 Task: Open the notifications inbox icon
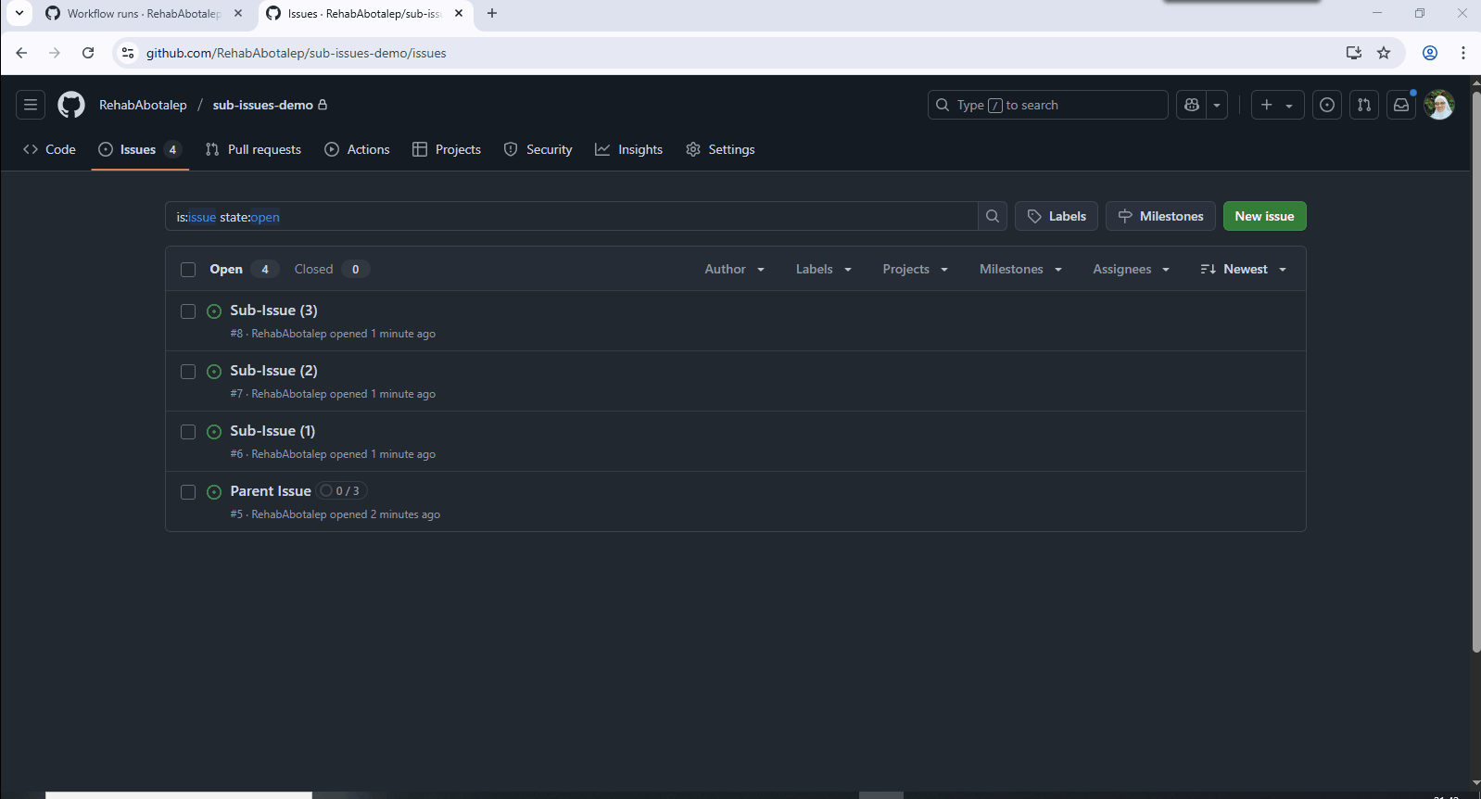(1401, 105)
